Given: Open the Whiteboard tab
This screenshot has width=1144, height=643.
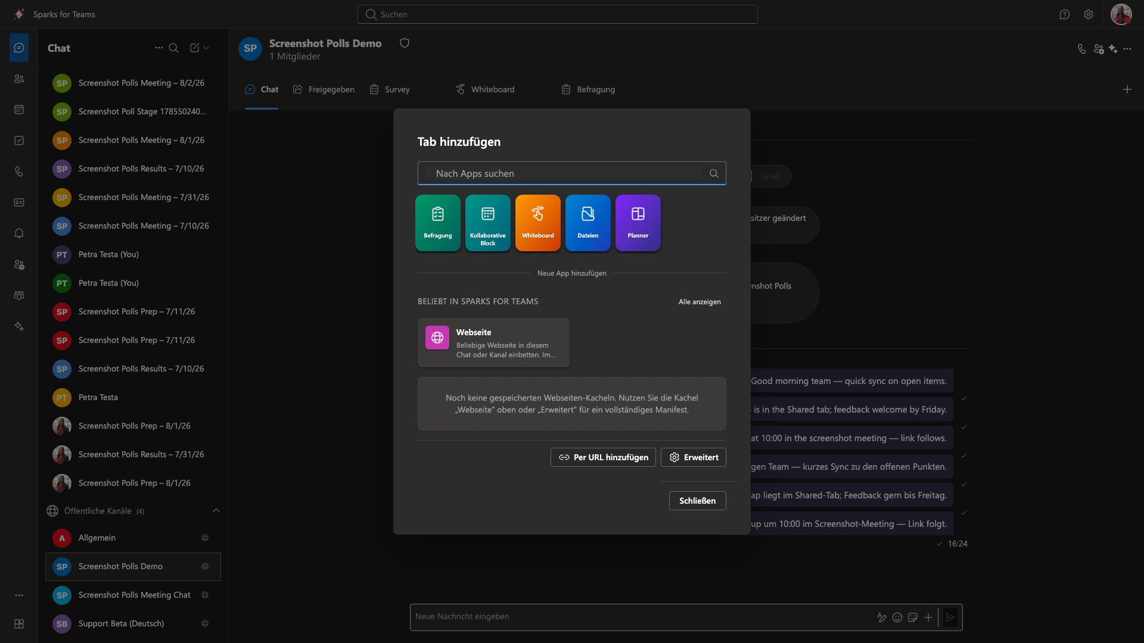Looking at the screenshot, I should (485, 89).
